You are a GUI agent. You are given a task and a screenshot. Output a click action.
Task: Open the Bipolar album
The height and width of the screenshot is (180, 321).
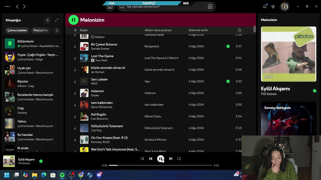coord(33,83)
